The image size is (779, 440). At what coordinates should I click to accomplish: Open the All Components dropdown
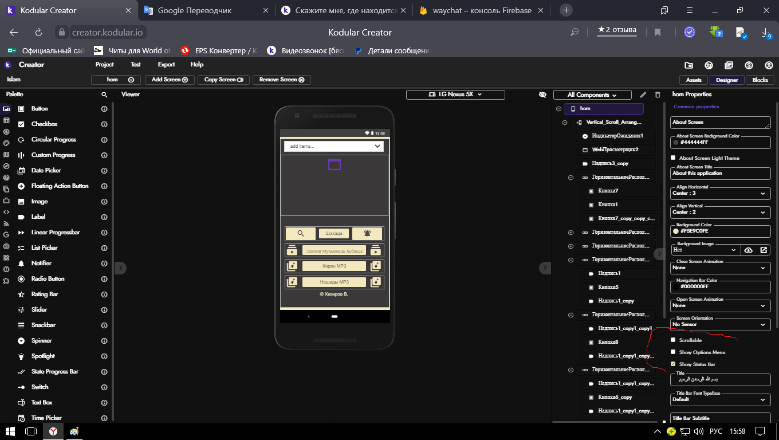coord(592,95)
